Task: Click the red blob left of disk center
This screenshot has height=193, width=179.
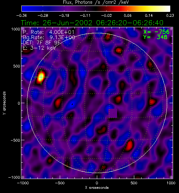Action: pyautogui.click(x=58, y=103)
